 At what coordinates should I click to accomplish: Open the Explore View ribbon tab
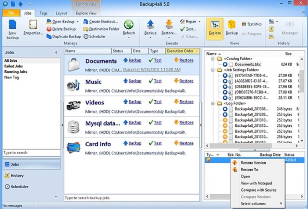pyautogui.click(x=86, y=13)
